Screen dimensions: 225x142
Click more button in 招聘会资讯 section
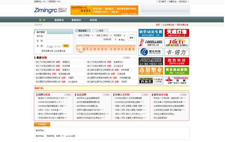(68, 95)
